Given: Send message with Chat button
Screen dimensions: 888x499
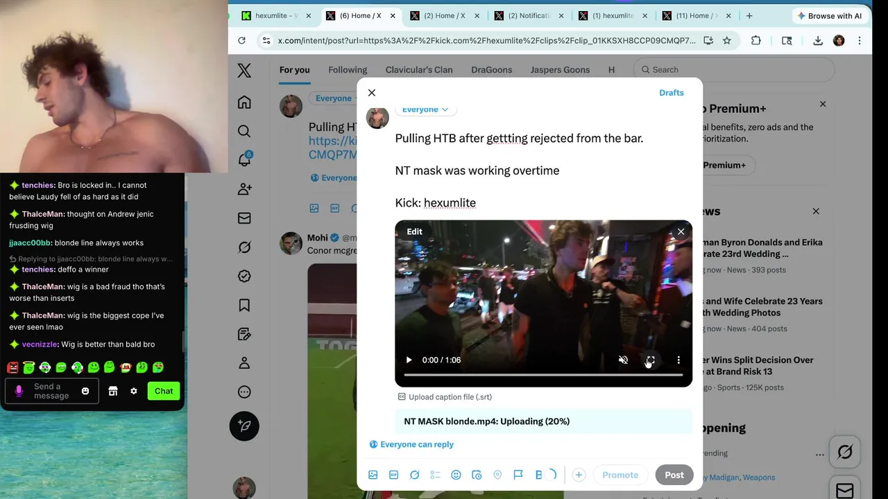Looking at the screenshot, I should tap(164, 391).
